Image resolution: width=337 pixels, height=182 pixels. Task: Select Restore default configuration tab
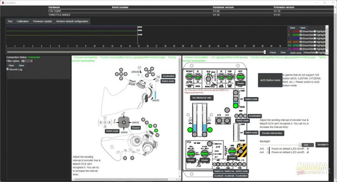point(72,21)
